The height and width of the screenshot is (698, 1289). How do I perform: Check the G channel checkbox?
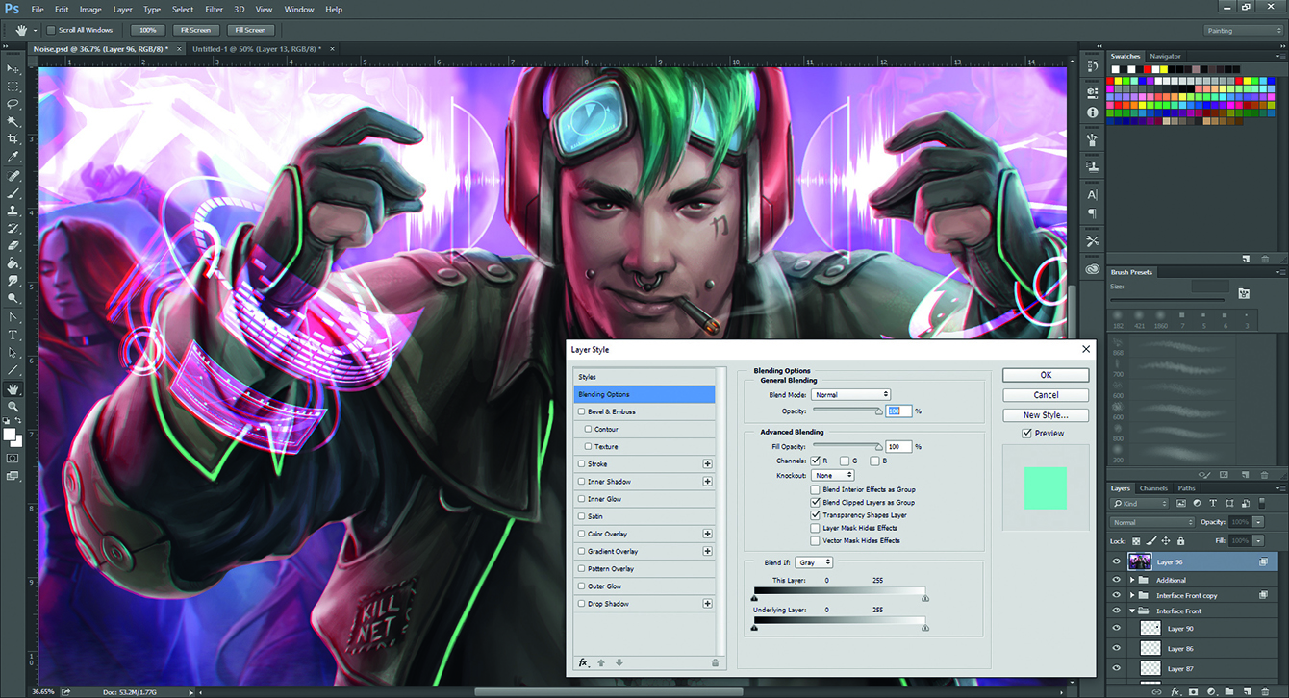[844, 461]
